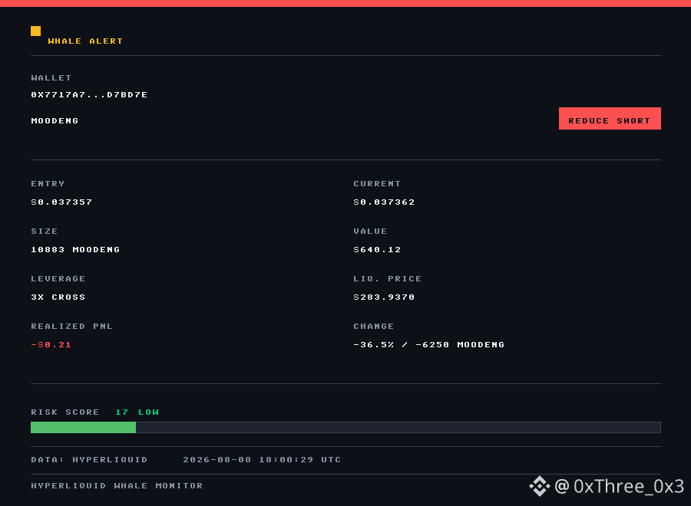
Task: Click the CURRENT label
Action: [x=377, y=183]
